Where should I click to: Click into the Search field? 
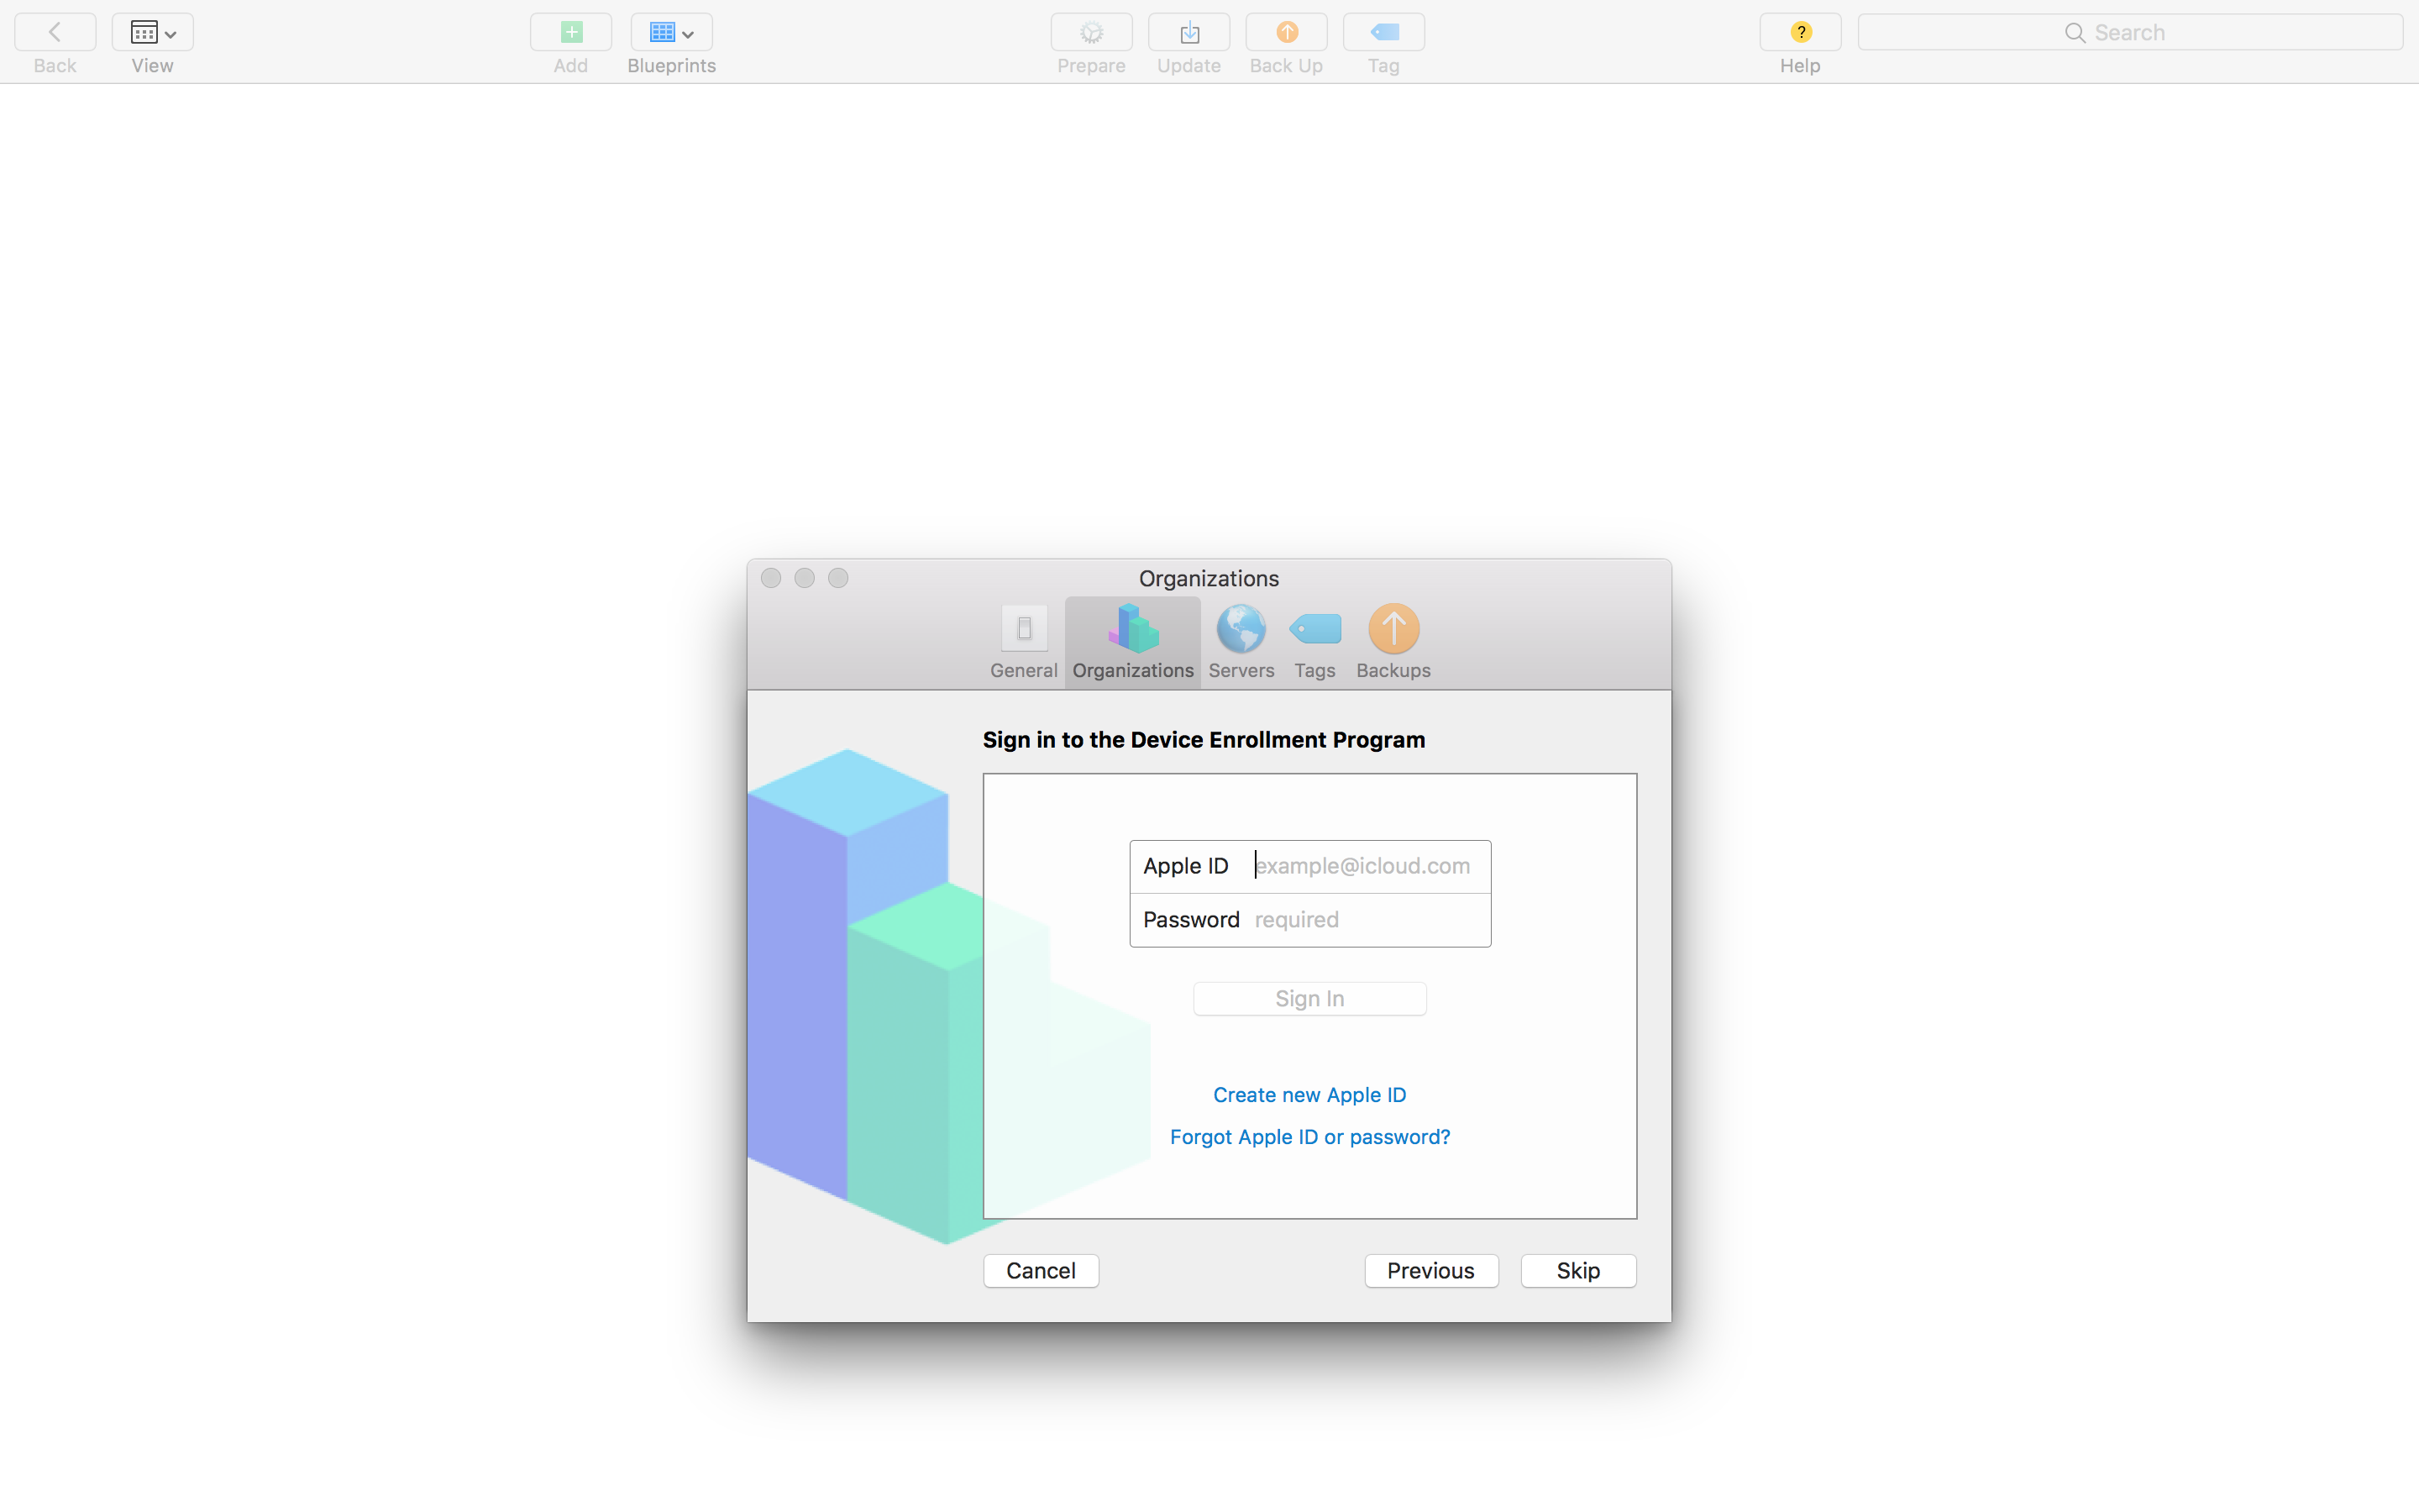(x=2129, y=33)
